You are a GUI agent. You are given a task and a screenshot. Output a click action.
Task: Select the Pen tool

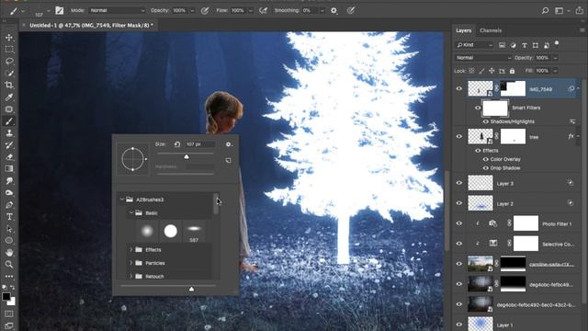(9, 205)
